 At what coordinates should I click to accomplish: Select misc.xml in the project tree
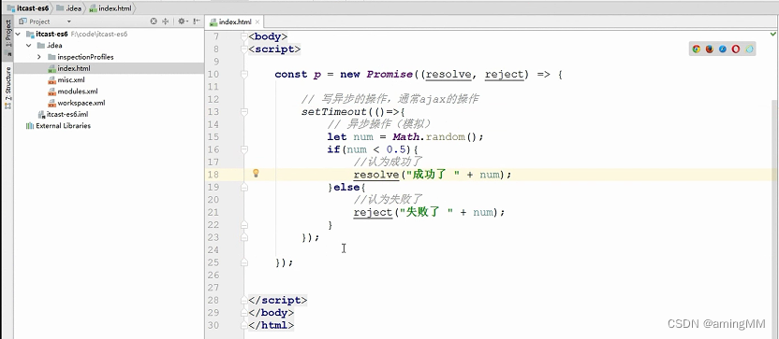pos(109,79)
